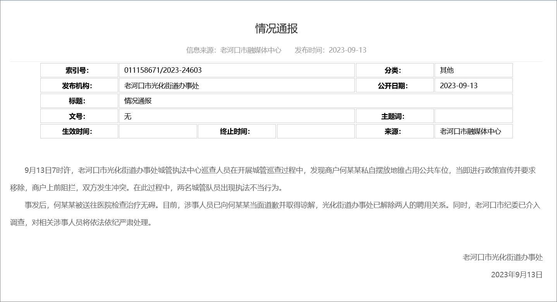Click the 分类 label cell
Viewport: 557px width, 302px height.
click(x=395, y=70)
